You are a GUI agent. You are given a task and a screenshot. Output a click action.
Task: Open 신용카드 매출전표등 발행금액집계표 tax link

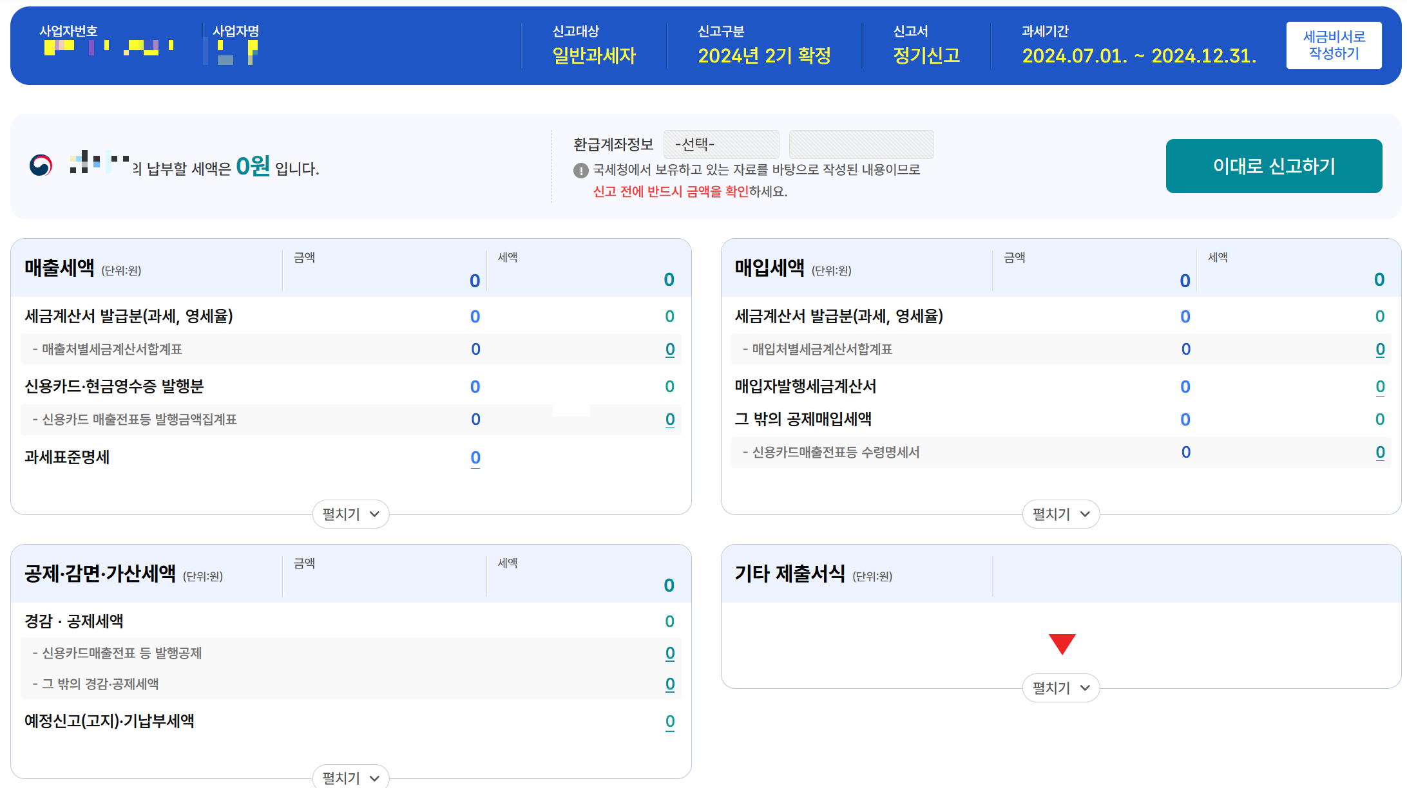[x=670, y=420]
